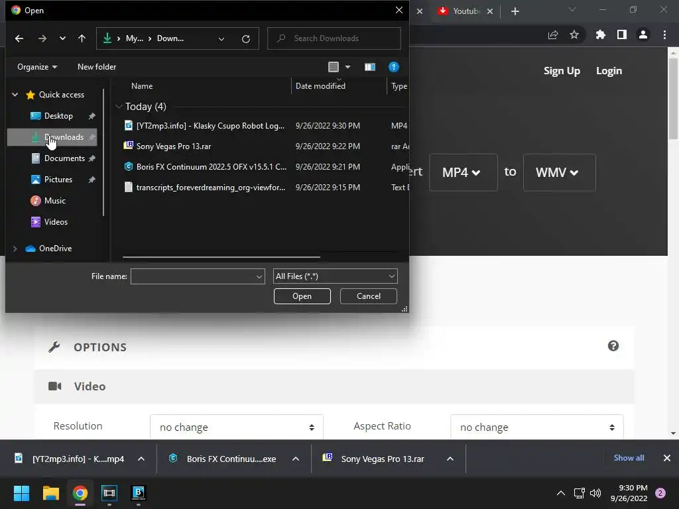Open the MP4 source format dropdown

[x=463, y=172]
